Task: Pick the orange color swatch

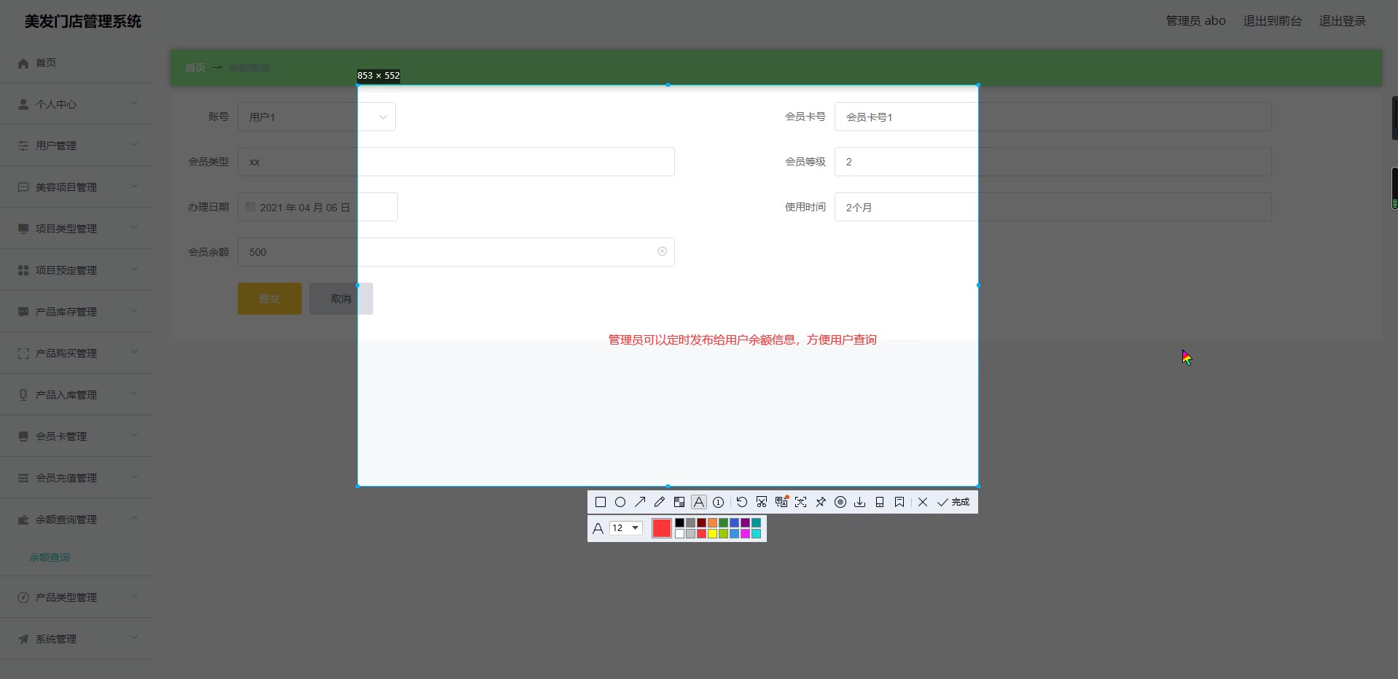Action: pyautogui.click(x=712, y=522)
